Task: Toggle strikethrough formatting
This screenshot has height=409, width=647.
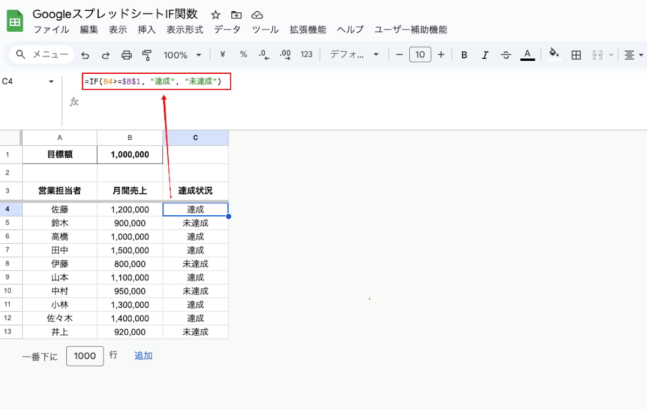Action: 506,55
